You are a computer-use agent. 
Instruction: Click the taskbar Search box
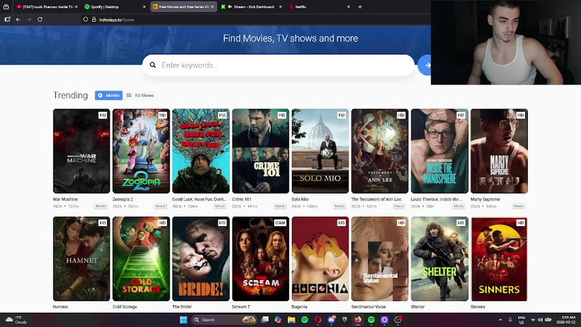(224, 320)
